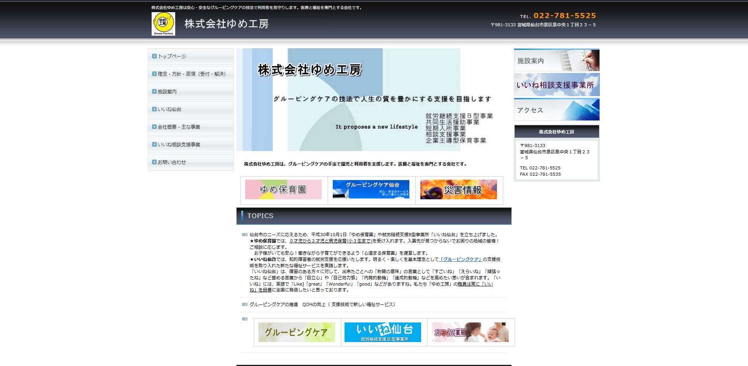The height and width of the screenshot is (366, 748).
Task: Select 施設案内 in the left sidebar menu
Action: click(191, 92)
